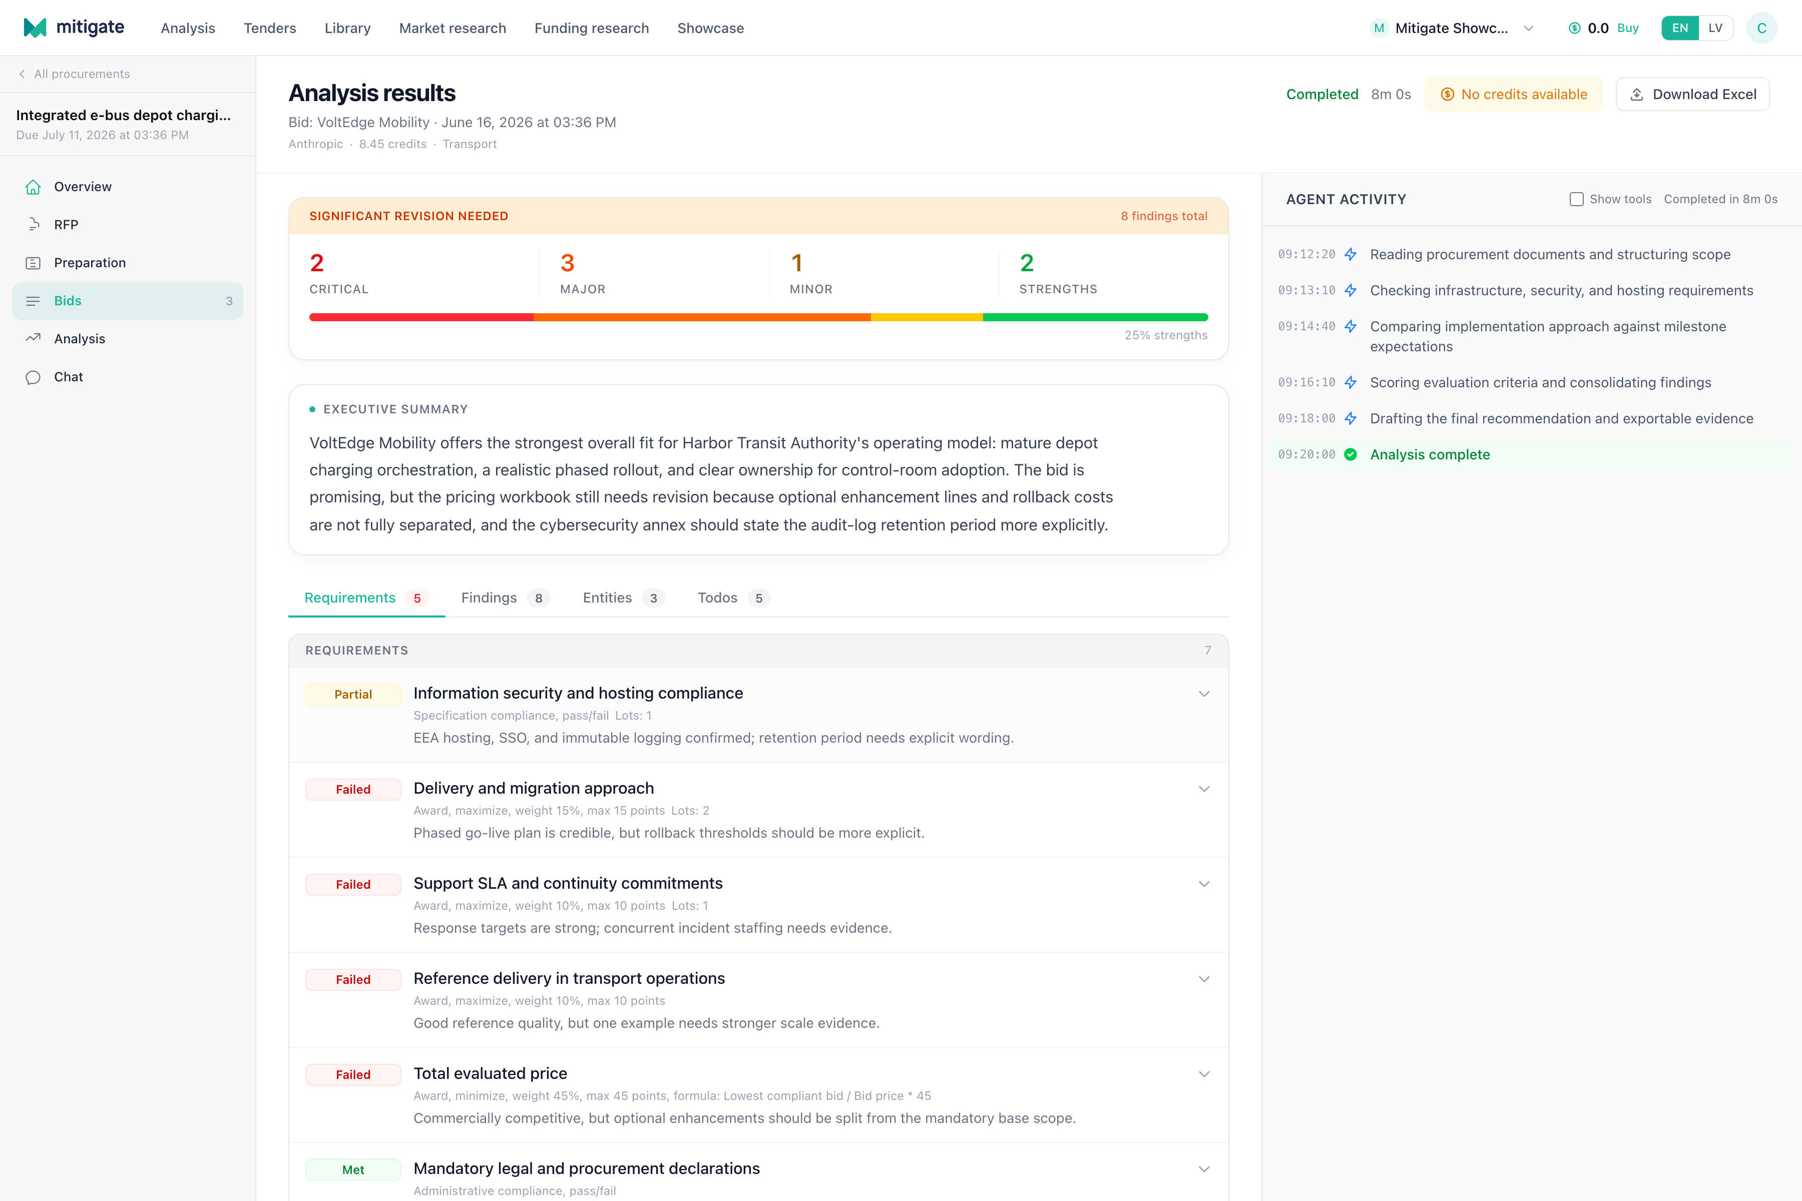The width and height of the screenshot is (1802, 1201).
Task: Click the M workspace avatar icon
Action: [x=1379, y=29]
